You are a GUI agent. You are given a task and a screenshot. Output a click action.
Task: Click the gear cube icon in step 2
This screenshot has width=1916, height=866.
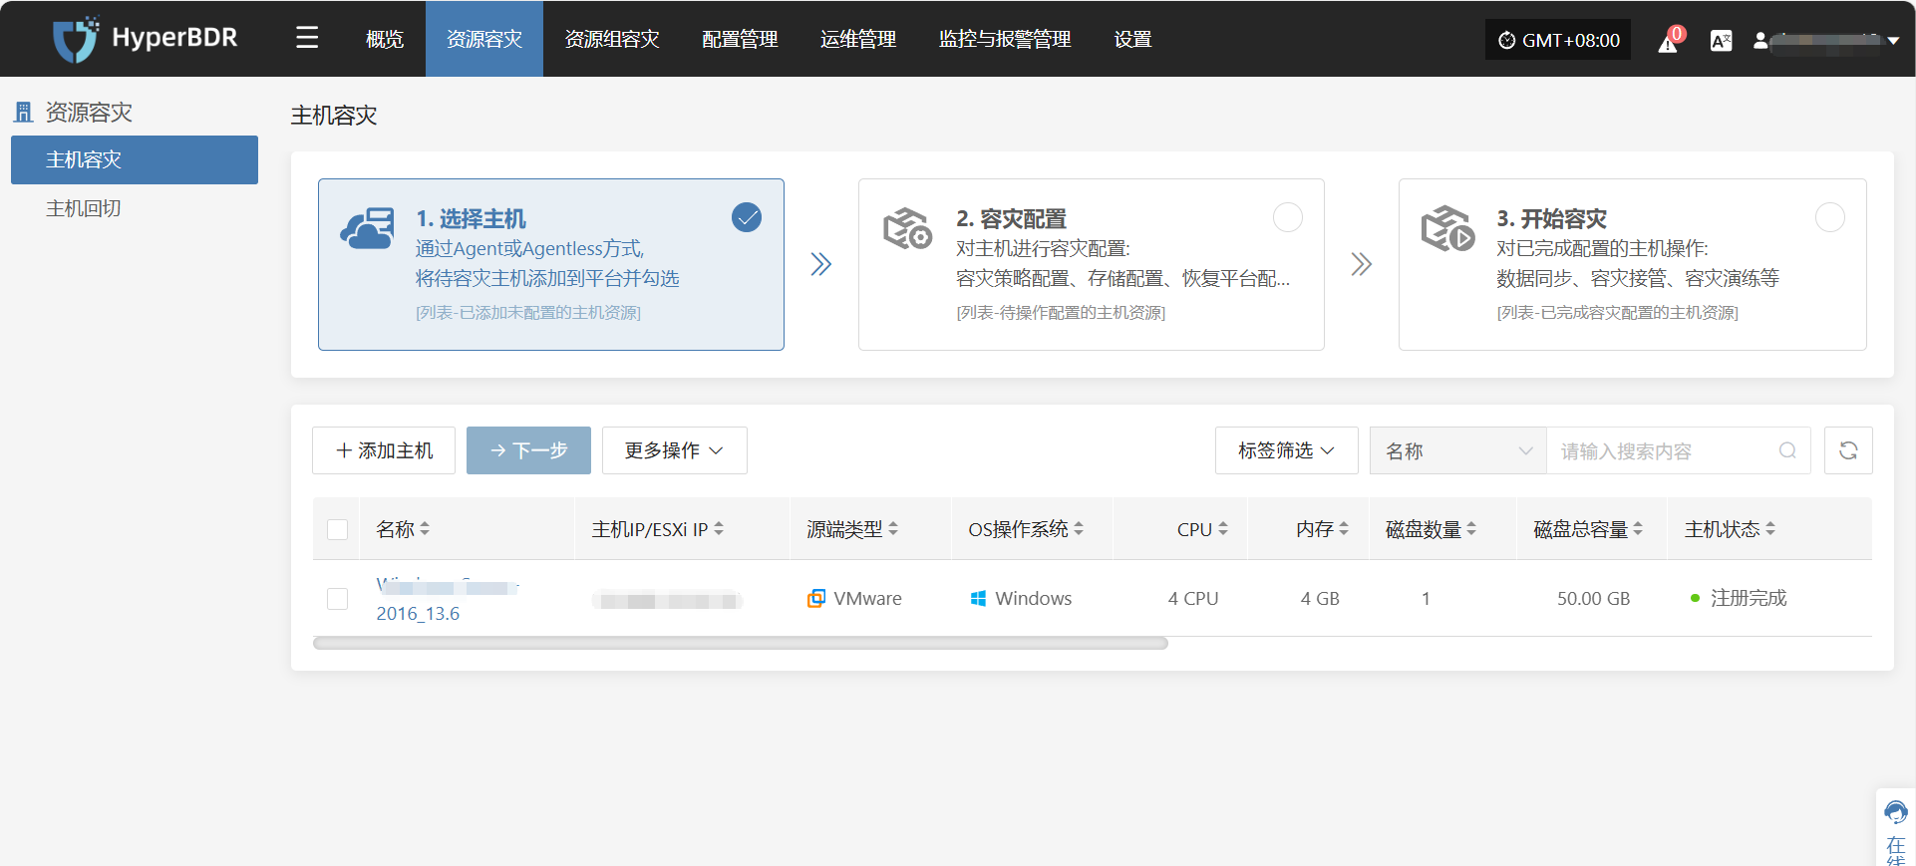tap(907, 228)
